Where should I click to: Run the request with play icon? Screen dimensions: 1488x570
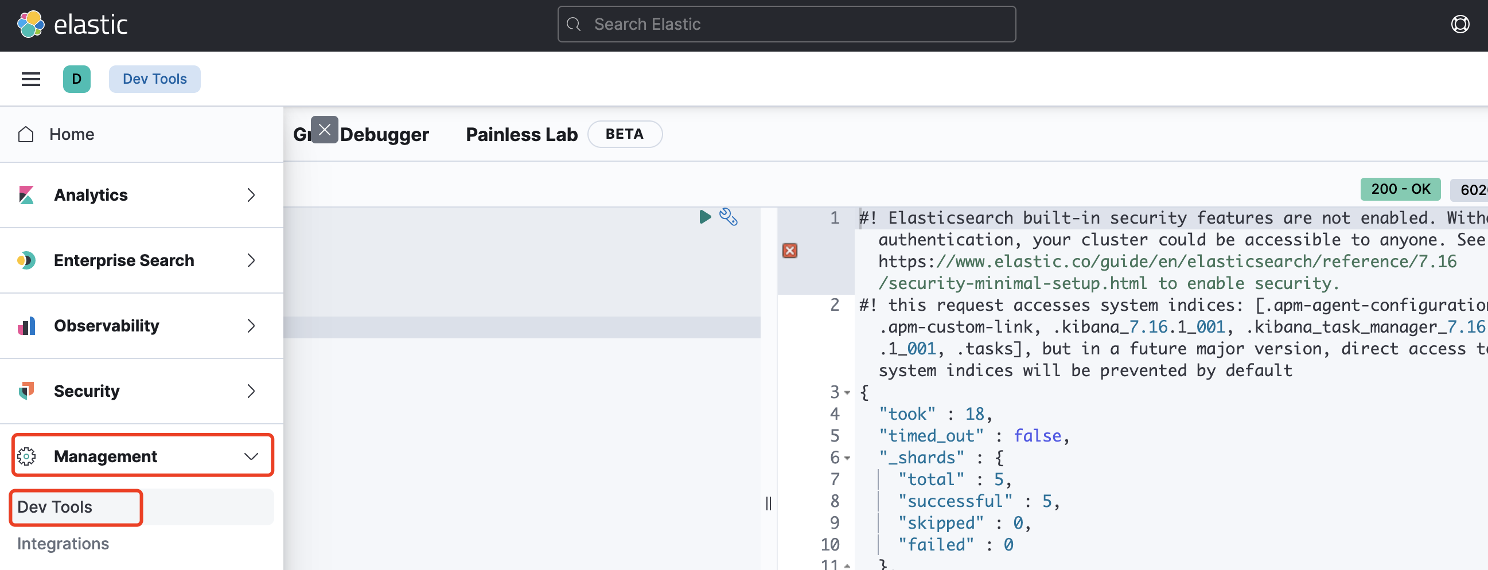point(705,217)
